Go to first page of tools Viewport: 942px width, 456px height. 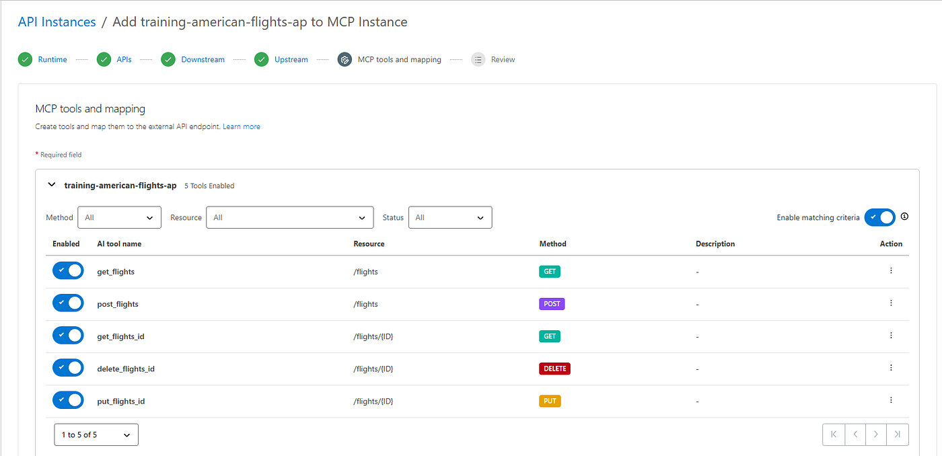[833, 434]
